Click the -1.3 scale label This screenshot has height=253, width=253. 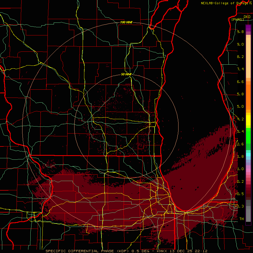[239, 206]
